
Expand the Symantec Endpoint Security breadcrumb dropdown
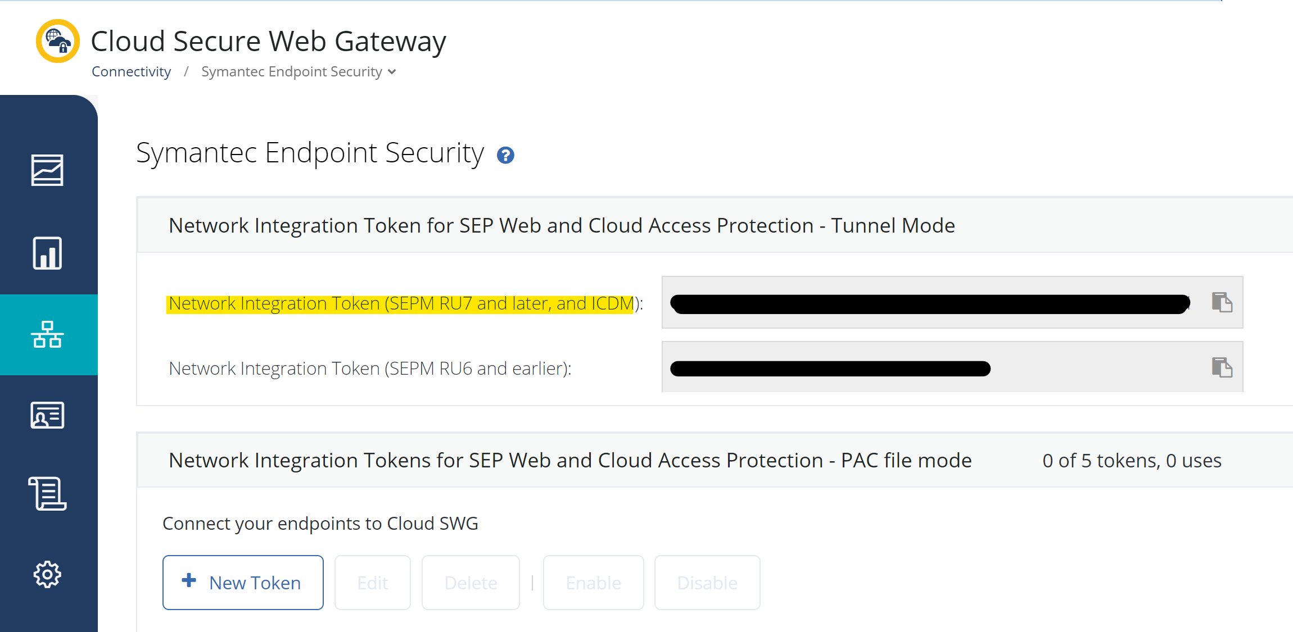[392, 72]
